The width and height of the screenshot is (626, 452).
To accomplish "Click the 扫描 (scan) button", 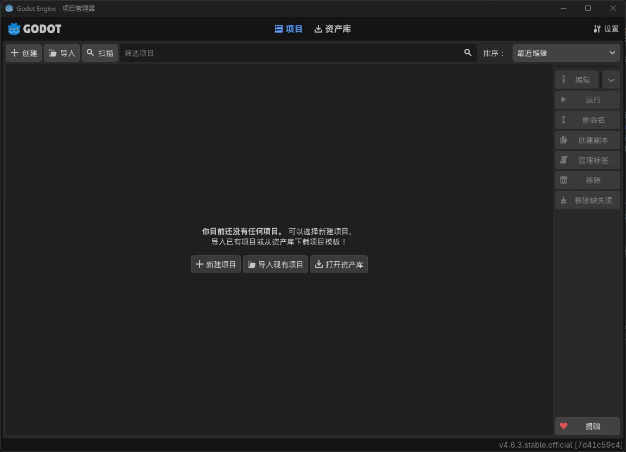I will pyautogui.click(x=100, y=53).
